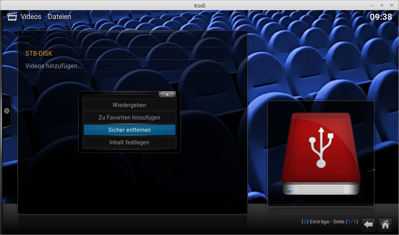The width and height of the screenshot is (399, 235).
Task: Open the left side panel arrow
Action: point(7,111)
